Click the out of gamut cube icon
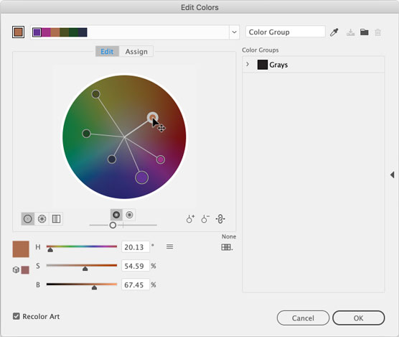 (16, 269)
